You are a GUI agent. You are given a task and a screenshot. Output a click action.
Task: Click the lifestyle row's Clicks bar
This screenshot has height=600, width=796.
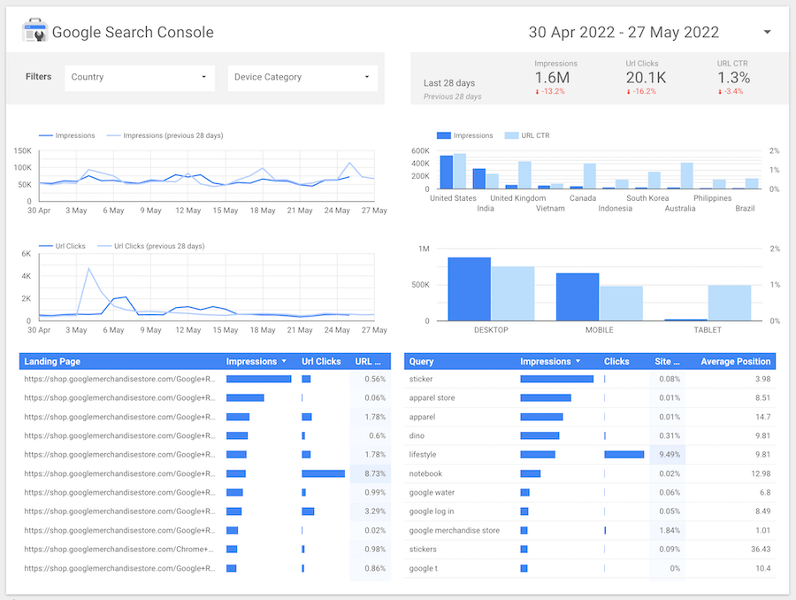coord(624,455)
